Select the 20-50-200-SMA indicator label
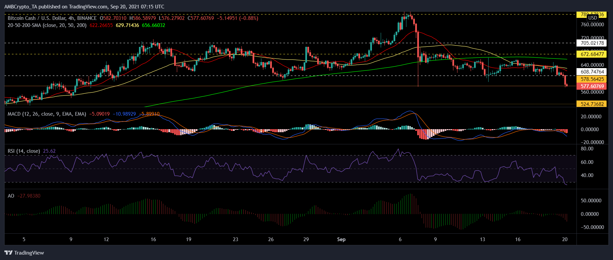 [x=47, y=25]
